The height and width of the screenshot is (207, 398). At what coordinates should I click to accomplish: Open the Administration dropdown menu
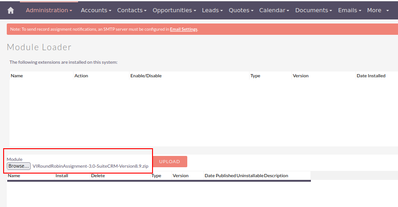click(x=49, y=10)
